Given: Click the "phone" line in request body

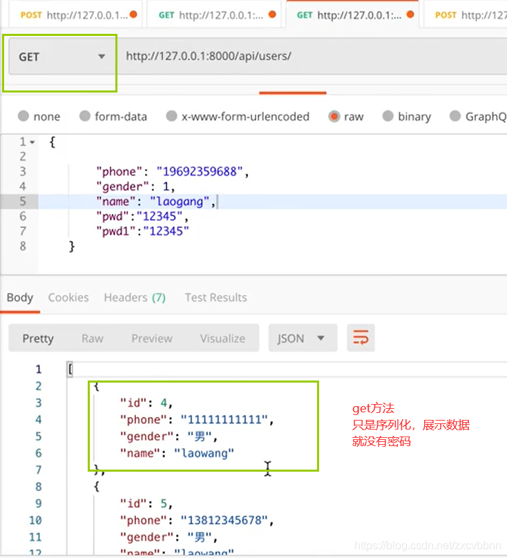Looking at the screenshot, I should [x=172, y=171].
